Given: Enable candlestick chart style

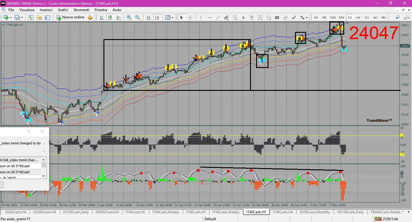Looking at the screenshot, I should [x=110, y=17].
